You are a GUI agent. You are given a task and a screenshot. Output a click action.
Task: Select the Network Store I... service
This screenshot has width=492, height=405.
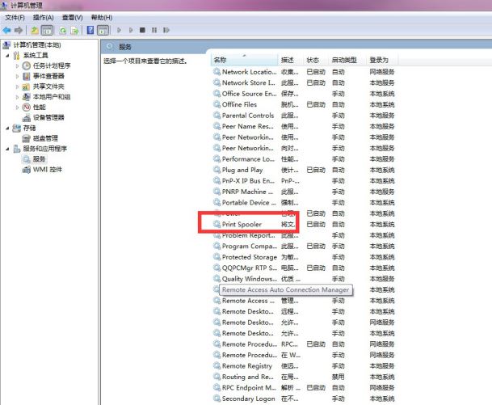point(248,82)
